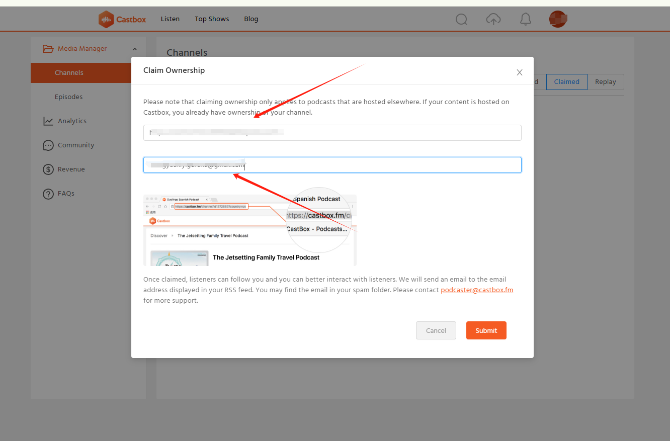Click the Channels page heading
Screen dimensions: 670x441
click(x=187, y=52)
